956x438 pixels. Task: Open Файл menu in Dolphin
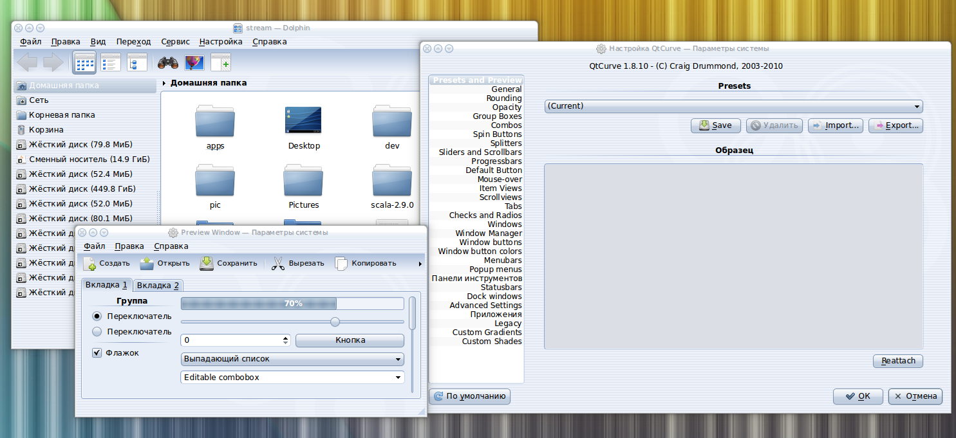coord(30,42)
